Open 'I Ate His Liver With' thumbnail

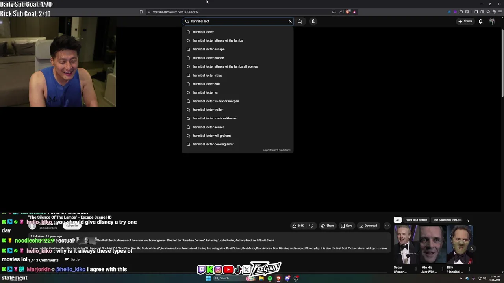(433, 244)
